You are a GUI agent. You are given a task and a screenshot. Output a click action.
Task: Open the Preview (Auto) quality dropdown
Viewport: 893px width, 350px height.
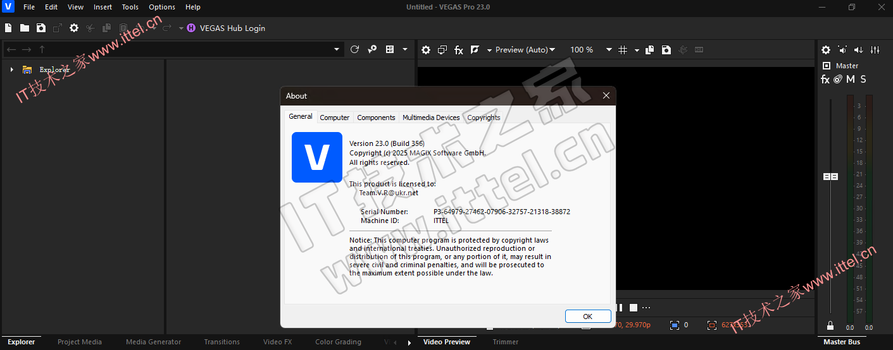tap(525, 50)
